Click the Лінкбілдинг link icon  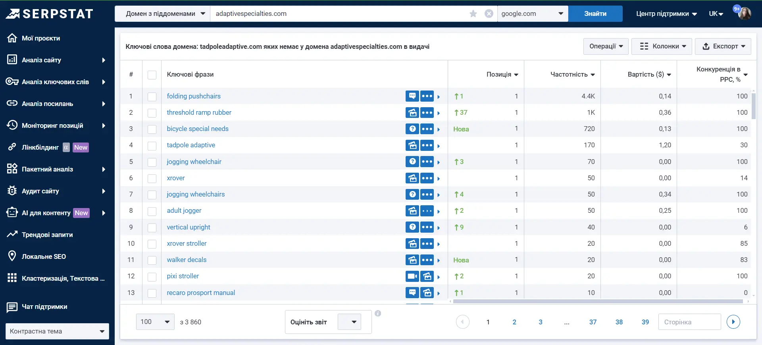click(x=12, y=147)
